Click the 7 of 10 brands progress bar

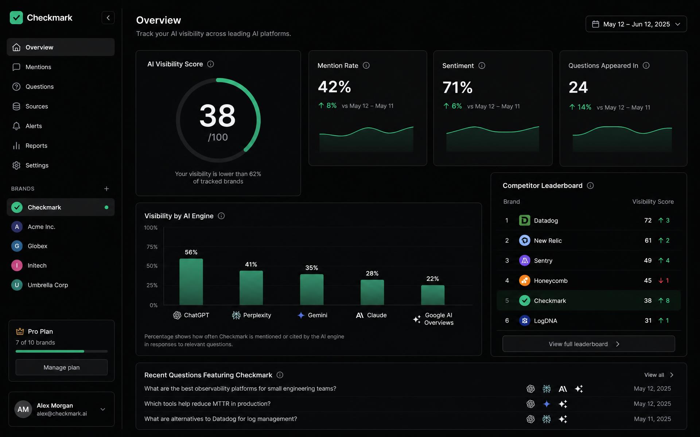click(x=62, y=351)
